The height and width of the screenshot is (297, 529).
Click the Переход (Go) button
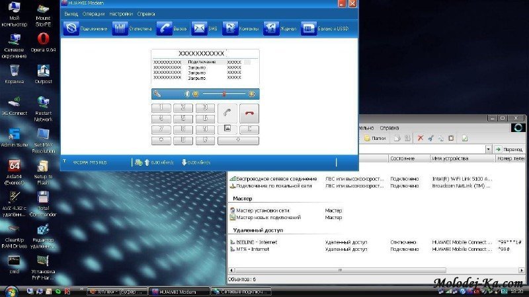(x=509, y=149)
